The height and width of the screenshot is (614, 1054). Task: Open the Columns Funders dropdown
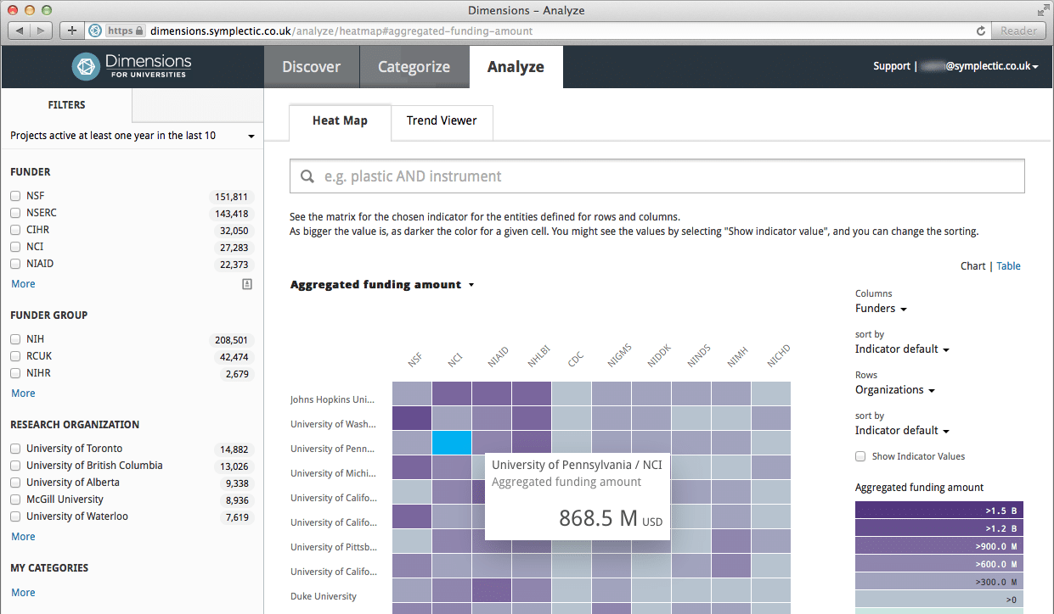pyautogui.click(x=881, y=309)
